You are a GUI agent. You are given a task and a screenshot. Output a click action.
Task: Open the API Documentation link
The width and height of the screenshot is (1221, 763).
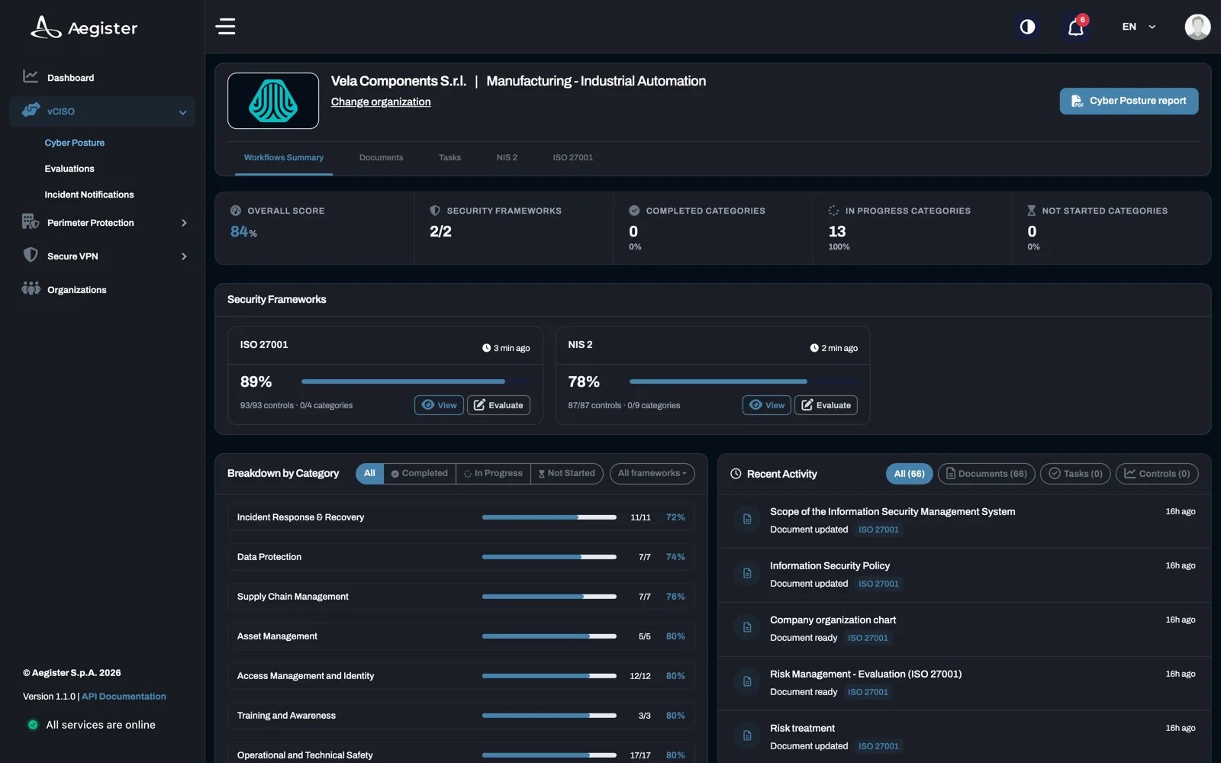pos(124,697)
